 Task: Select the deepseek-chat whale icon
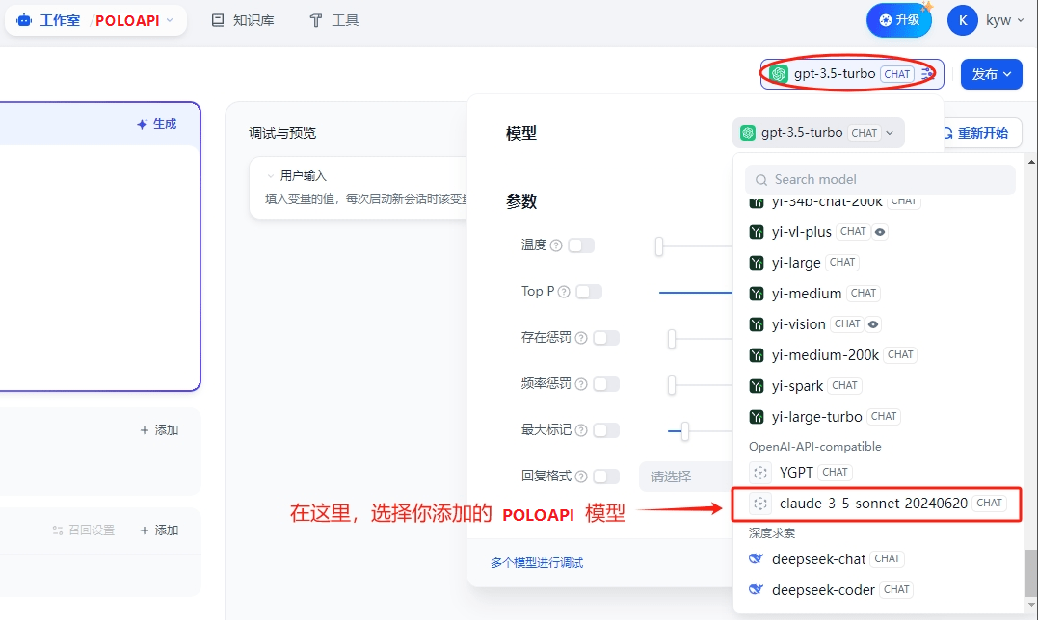[x=756, y=558]
